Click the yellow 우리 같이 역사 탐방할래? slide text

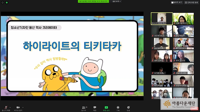[51, 63]
